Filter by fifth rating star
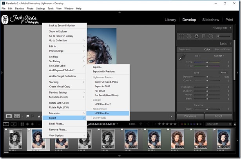Image resolution: width=241 pixels, height=159 pixels. 175,124
